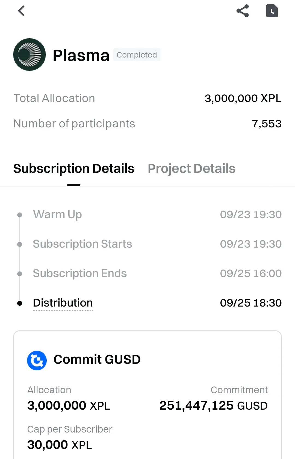Tap the share icon

click(x=243, y=11)
